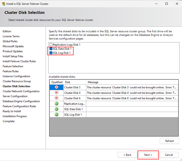Click the SQL Server setup icon in title bar
Viewport: 182px width, 161px height.
pyautogui.click(x=4, y=4)
